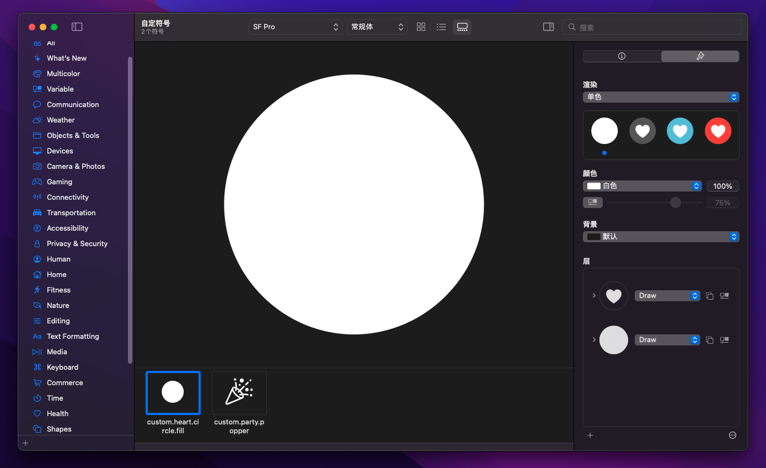Expand the heart layer chevron
The image size is (766, 468).
click(x=594, y=296)
